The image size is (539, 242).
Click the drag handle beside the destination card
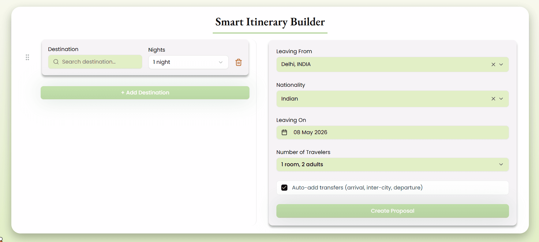27,57
